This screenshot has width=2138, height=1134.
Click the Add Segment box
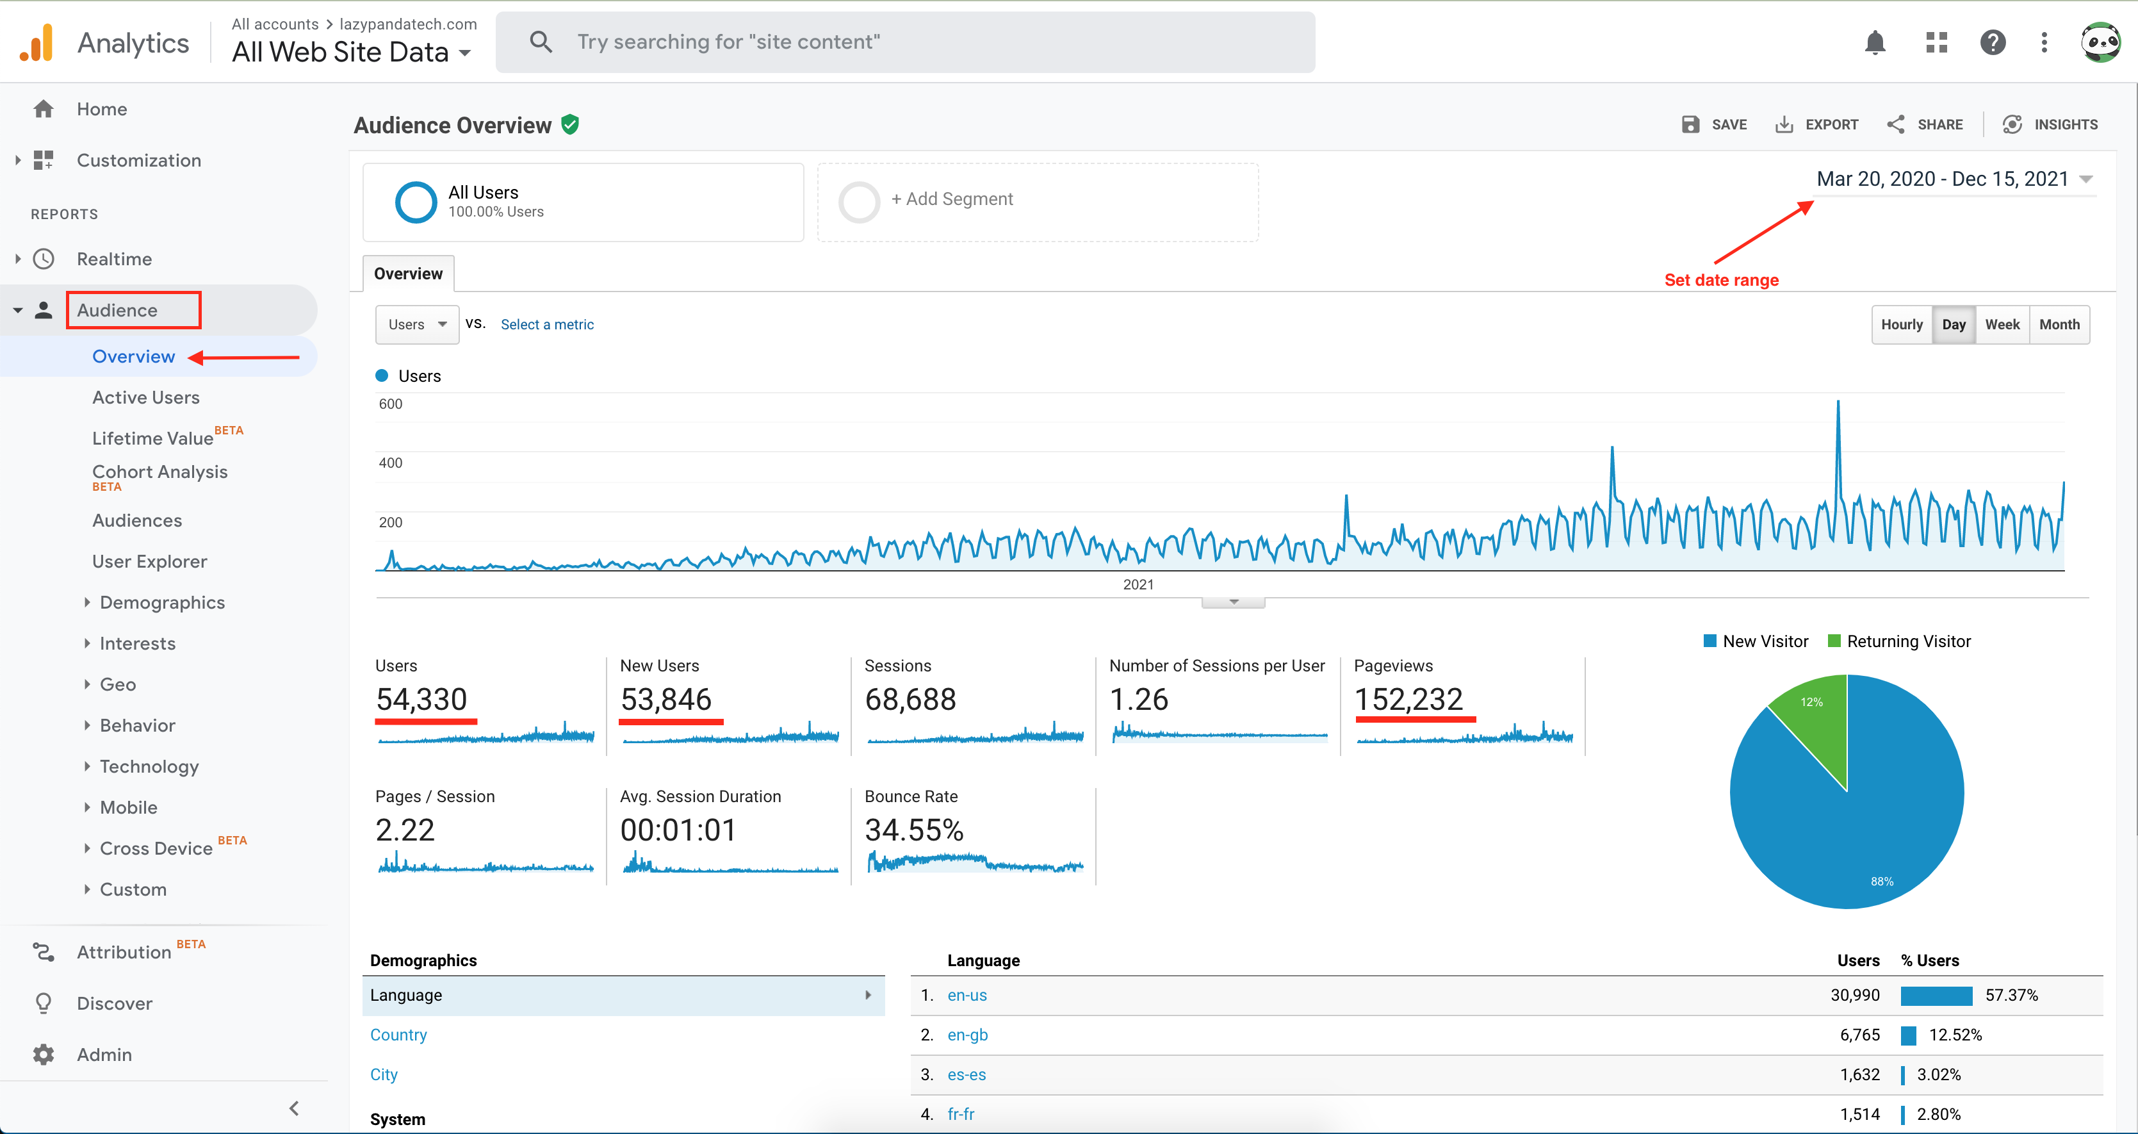click(x=1038, y=202)
